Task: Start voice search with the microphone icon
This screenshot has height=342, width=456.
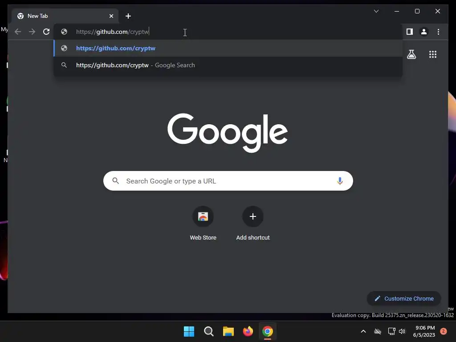Action: 340,181
